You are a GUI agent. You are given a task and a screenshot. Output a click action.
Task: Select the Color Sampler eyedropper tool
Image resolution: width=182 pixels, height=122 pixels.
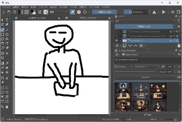pyautogui.click(x=7, y=63)
